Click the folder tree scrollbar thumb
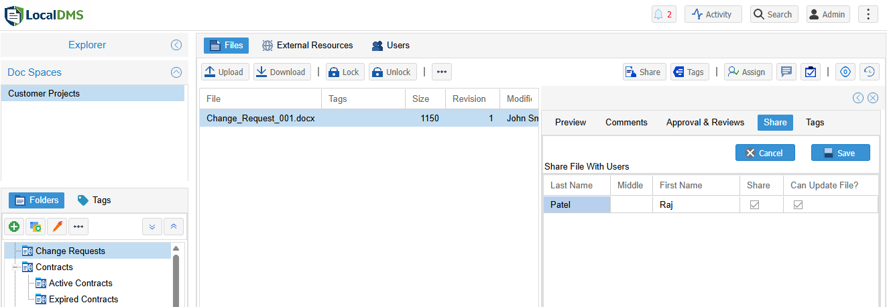887x307 pixels. pyautogui.click(x=176, y=280)
